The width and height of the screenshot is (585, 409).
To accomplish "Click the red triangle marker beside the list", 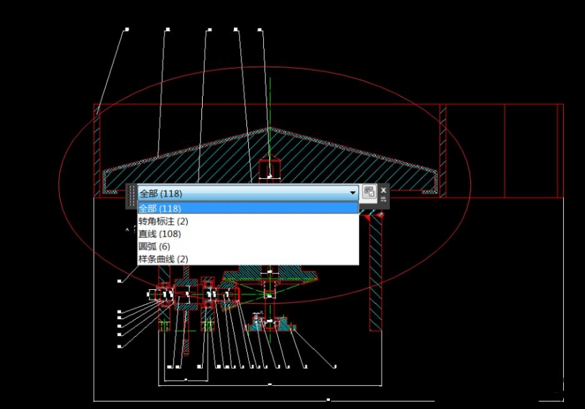I will 367,218.
